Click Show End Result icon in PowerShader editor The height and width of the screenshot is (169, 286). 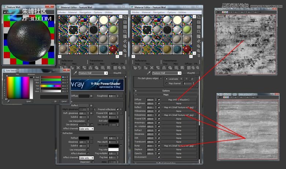[x=115, y=68]
